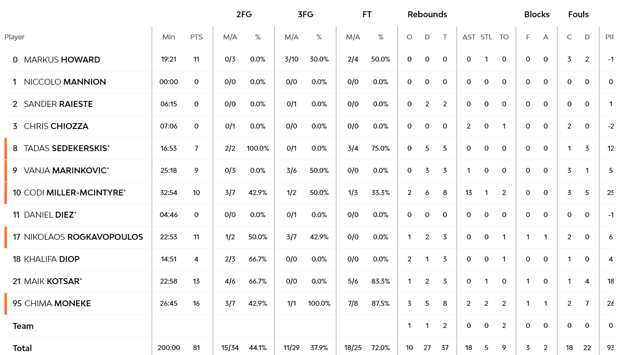Click the Min column header
Screen dimensions: 624x355
pyautogui.click(x=169, y=37)
